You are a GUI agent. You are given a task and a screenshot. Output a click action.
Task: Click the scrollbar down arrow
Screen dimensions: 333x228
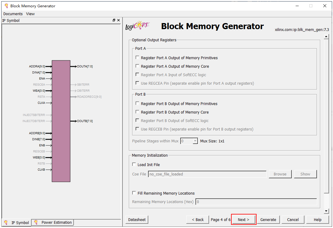[x=326, y=211]
